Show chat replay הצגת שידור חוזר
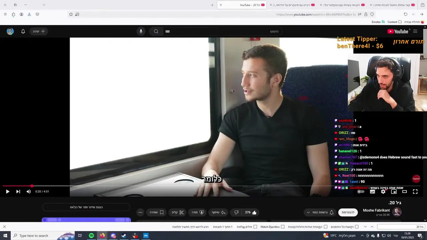Image resolution: width=427 pixels, height=240 pixels. [86, 207]
